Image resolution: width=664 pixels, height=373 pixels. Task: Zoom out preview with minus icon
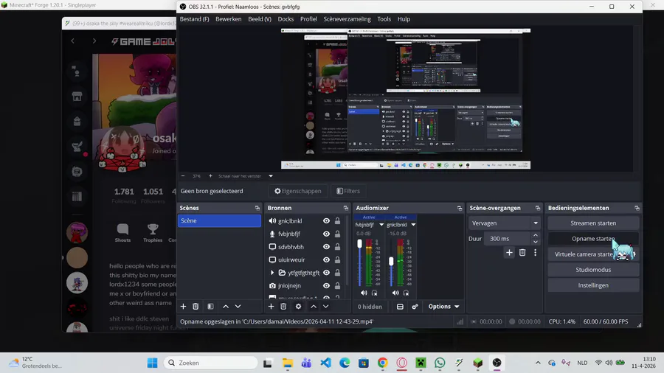tap(183, 176)
